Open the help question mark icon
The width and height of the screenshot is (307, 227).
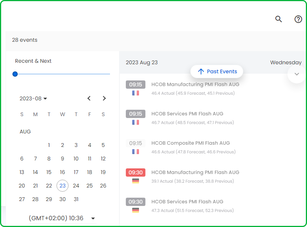[x=298, y=19]
